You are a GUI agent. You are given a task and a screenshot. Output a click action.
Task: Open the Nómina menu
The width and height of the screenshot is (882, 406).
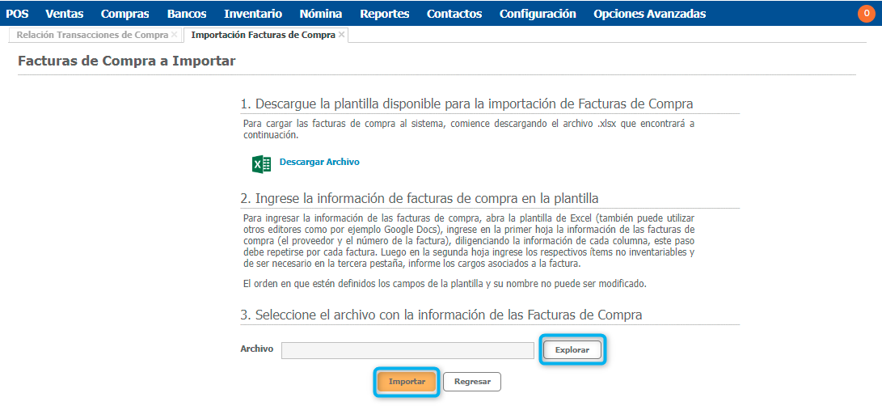pyautogui.click(x=321, y=14)
